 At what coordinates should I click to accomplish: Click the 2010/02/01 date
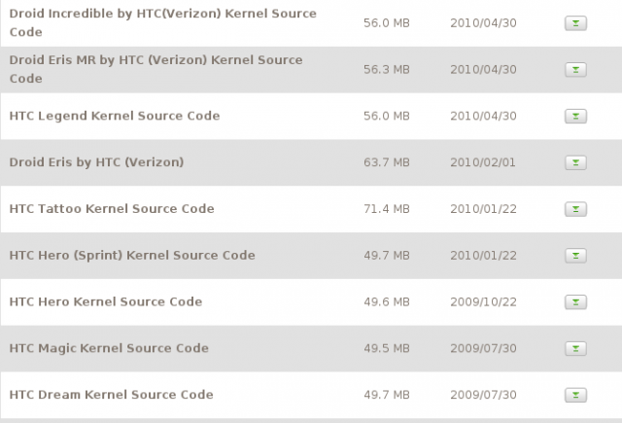coord(483,162)
